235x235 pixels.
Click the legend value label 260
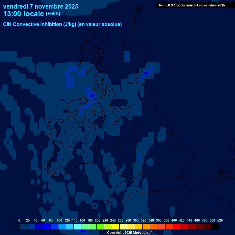point(121,220)
